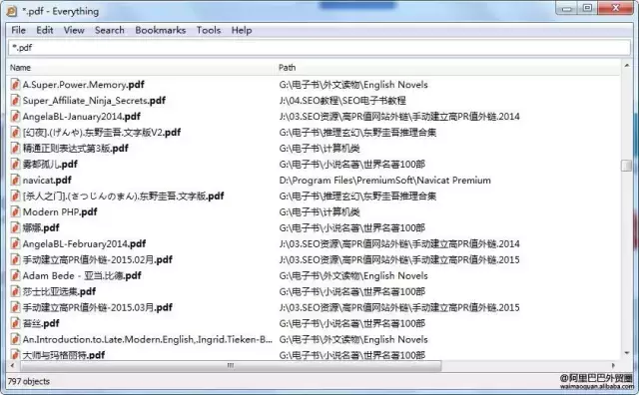Click PDF icon of AngelaBL-January2014.pdf
The image size is (639, 395).
15,116
